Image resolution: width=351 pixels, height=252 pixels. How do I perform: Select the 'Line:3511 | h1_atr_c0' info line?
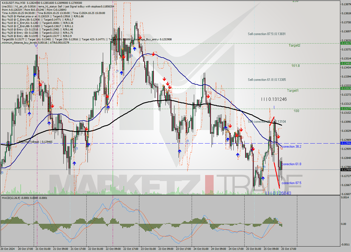(x=58, y=6)
